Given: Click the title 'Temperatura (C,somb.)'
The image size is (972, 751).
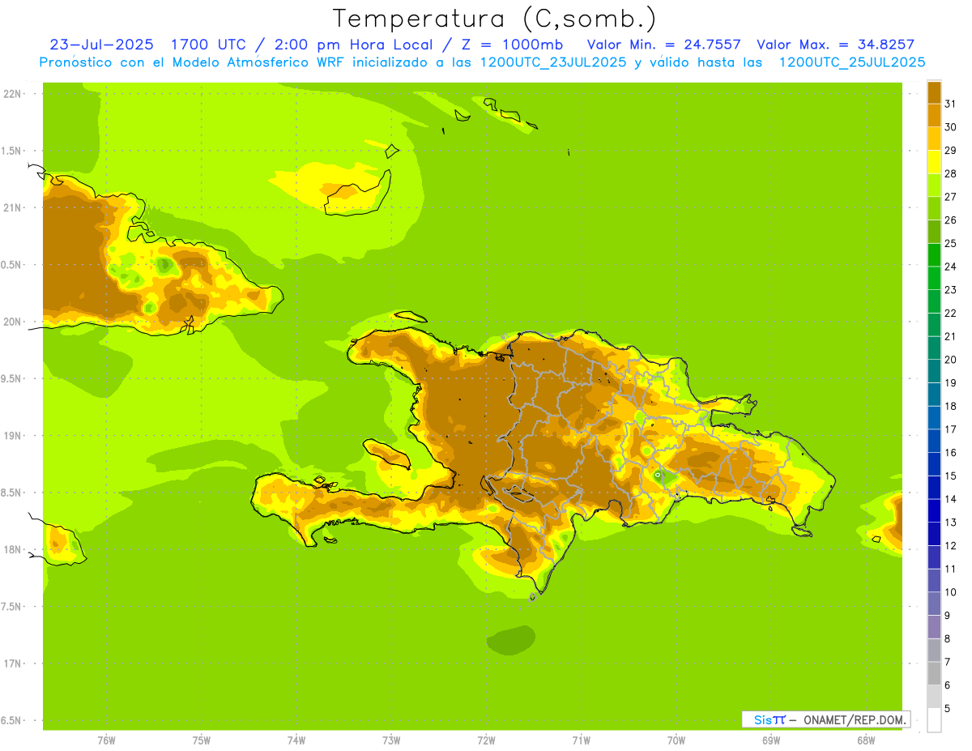Looking at the screenshot, I should point(495,19).
